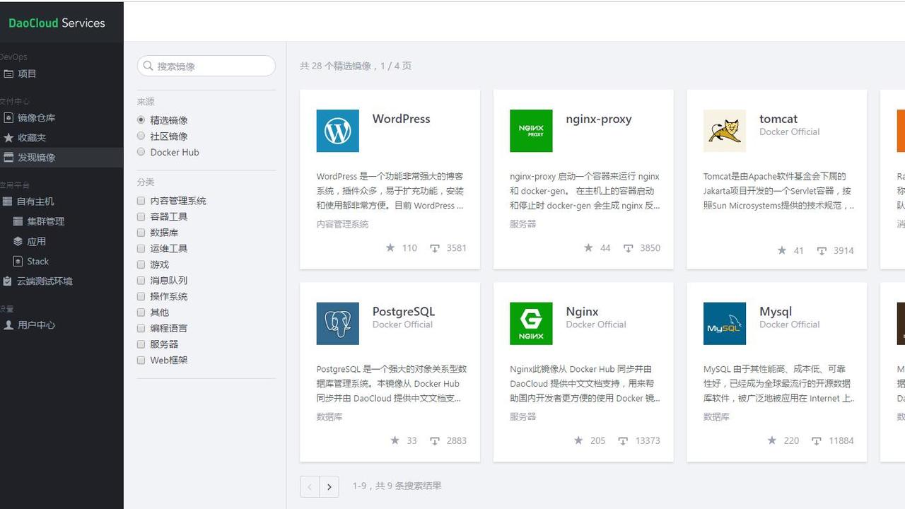Click the star icon on PostgreSQL card

click(395, 440)
